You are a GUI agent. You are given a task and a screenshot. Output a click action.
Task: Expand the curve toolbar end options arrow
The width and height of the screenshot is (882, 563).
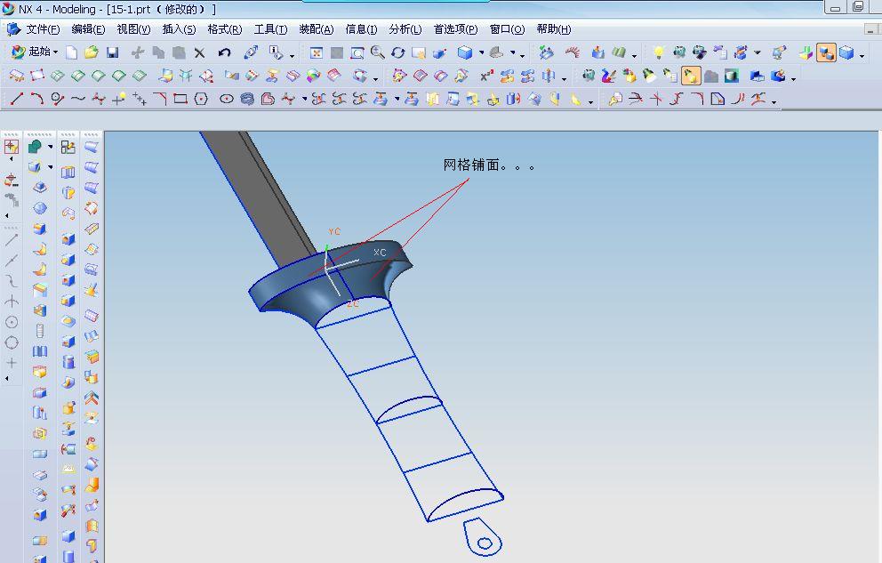tap(590, 102)
